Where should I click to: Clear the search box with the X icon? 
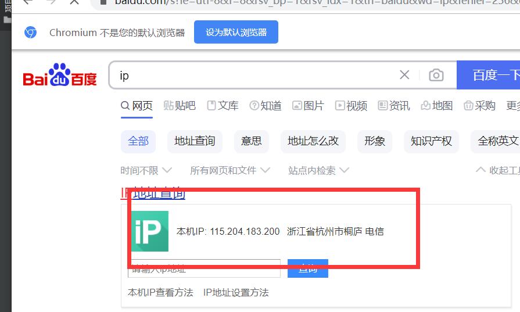pos(404,75)
